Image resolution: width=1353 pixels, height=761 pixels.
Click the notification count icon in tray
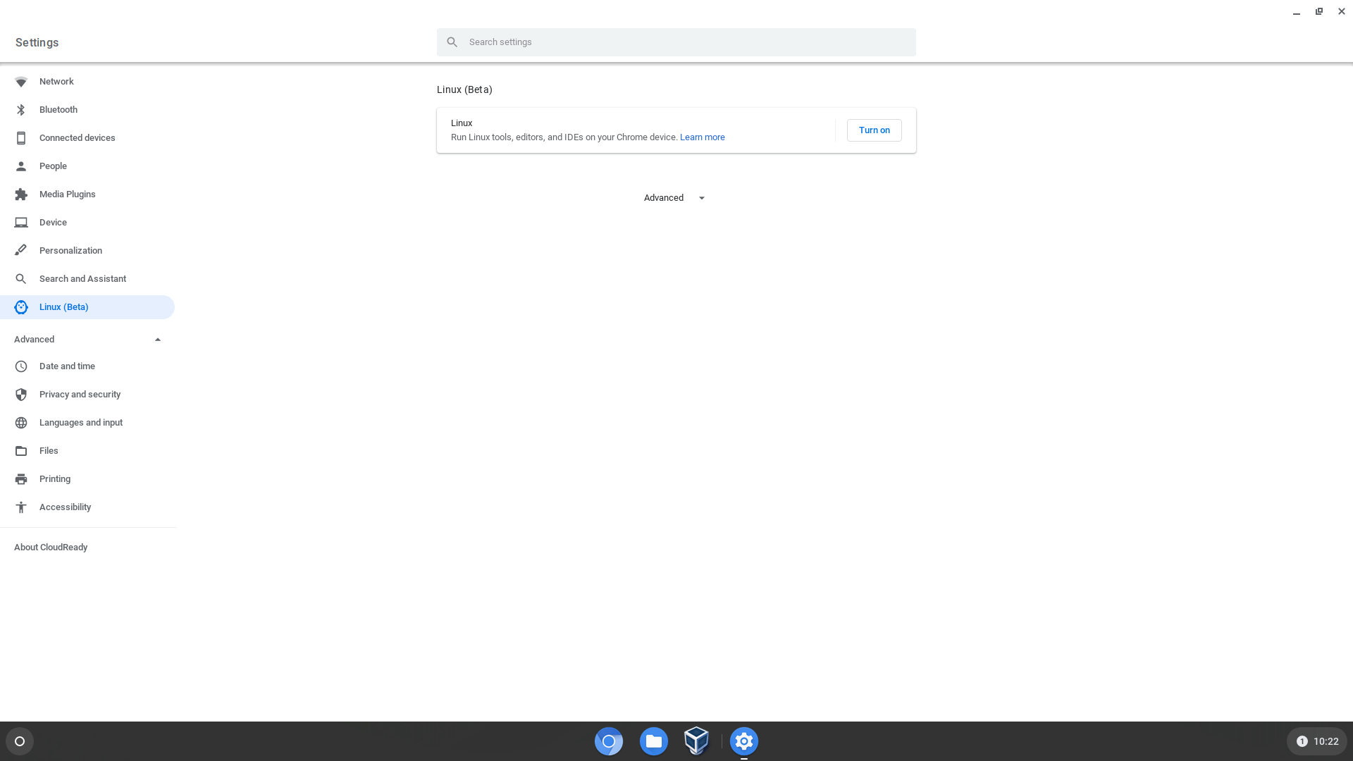pyautogui.click(x=1302, y=741)
